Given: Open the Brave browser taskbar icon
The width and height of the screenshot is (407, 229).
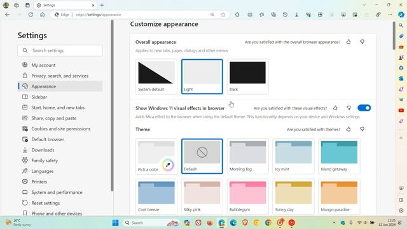Looking at the screenshot, I should tap(245, 223).
